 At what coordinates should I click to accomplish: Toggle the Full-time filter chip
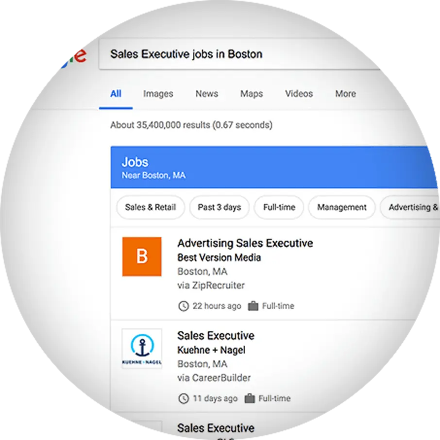(x=279, y=207)
